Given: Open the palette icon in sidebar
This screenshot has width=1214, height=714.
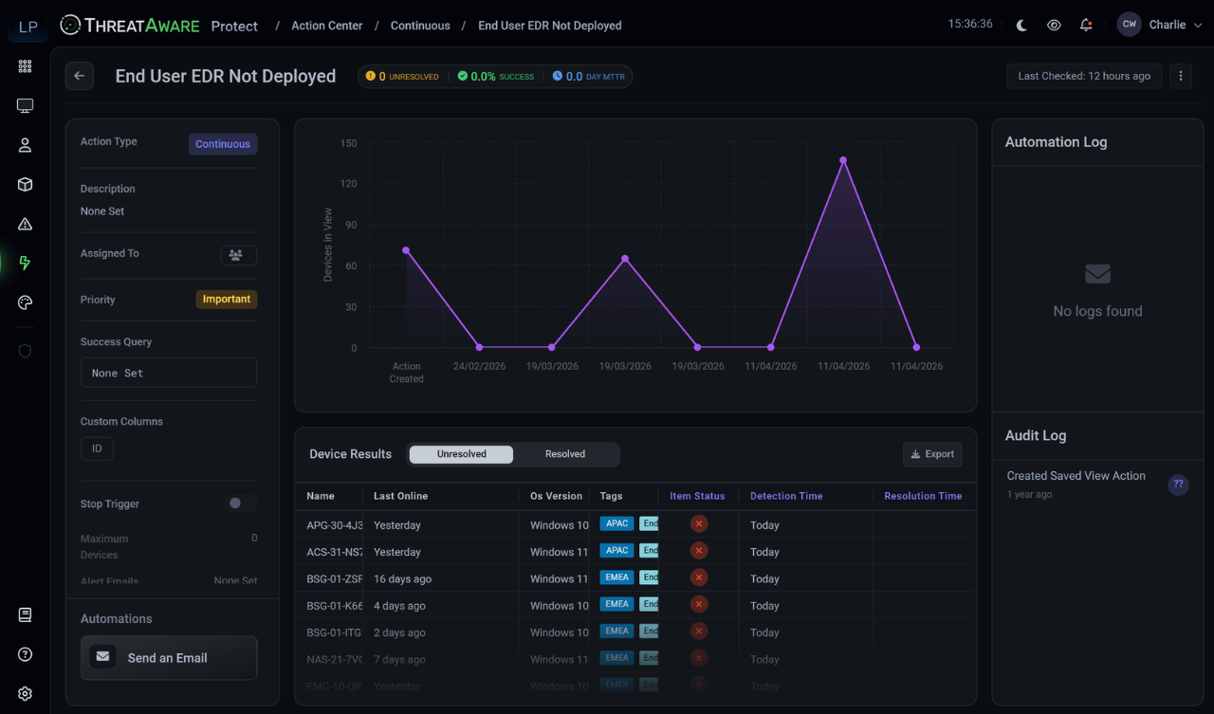Looking at the screenshot, I should (x=26, y=302).
